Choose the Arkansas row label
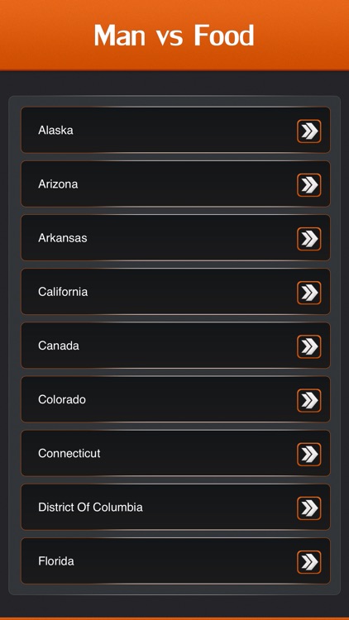This screenshot has width=349, height=620. [x=63, y=238]
